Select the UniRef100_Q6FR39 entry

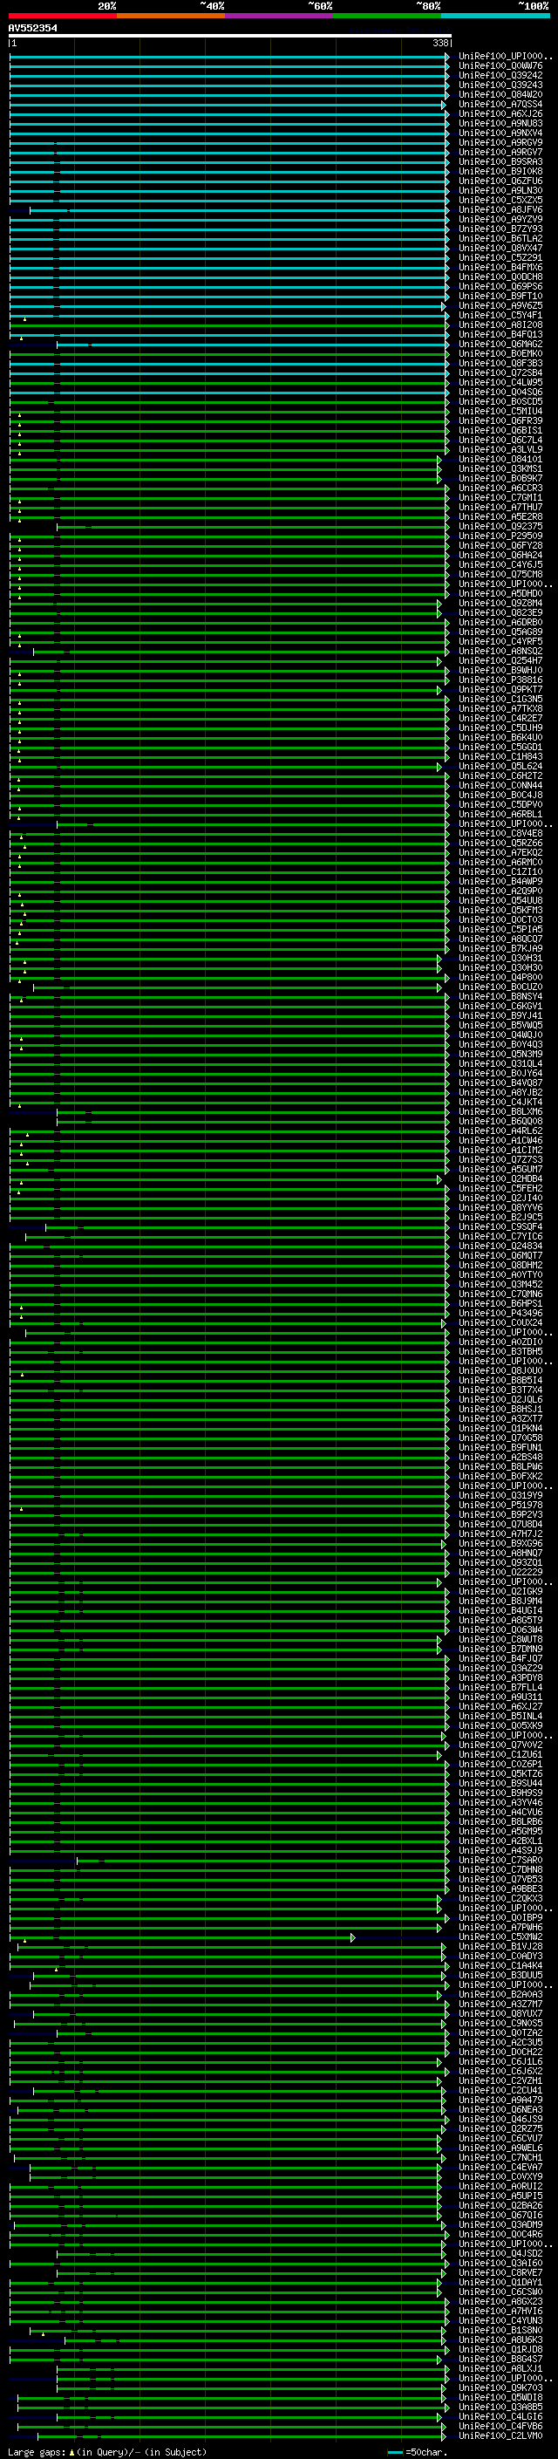500,421
